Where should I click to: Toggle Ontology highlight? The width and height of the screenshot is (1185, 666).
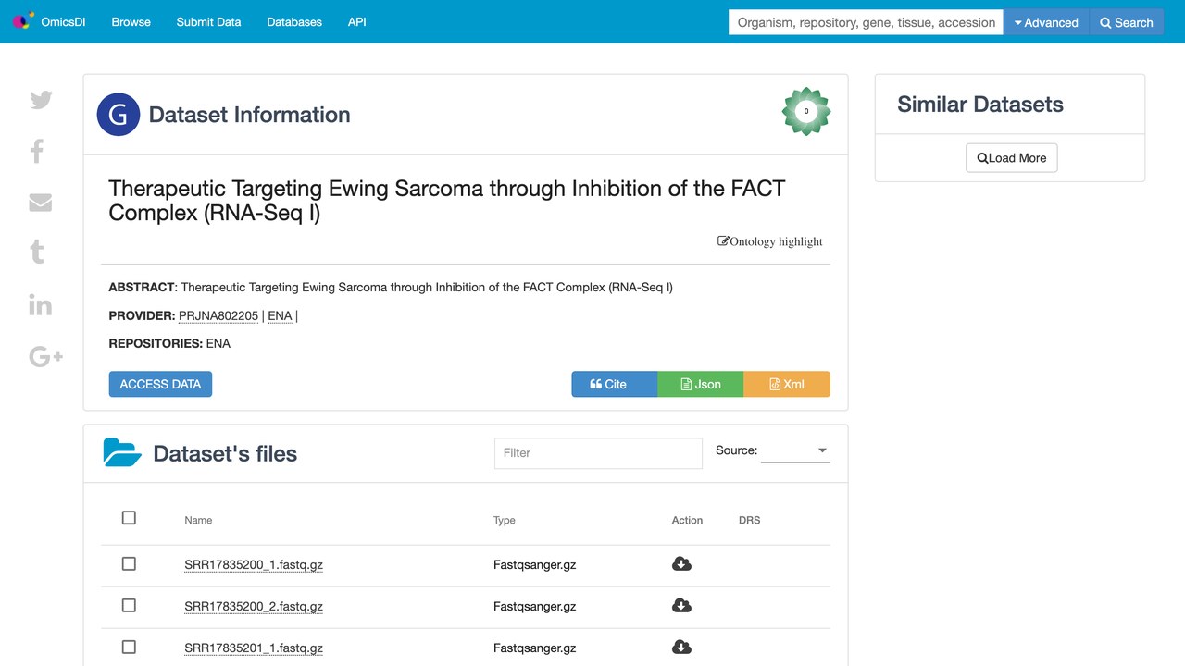click(770, 241)
